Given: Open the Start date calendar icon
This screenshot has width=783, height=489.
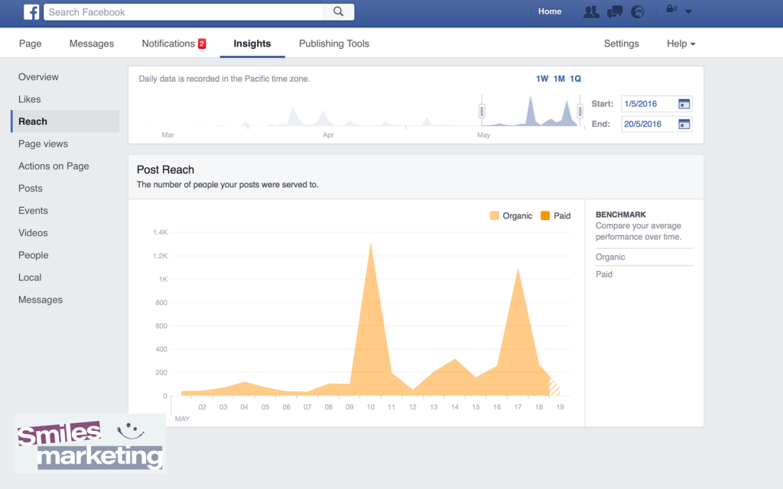Looking at the screenshot, I should click(x=683, y=104).
